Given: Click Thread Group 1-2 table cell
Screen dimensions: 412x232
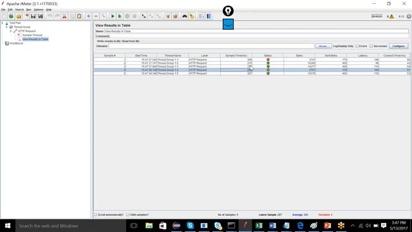Looking at the screenshot, I should pyautogui.click(x=173, y=63).
